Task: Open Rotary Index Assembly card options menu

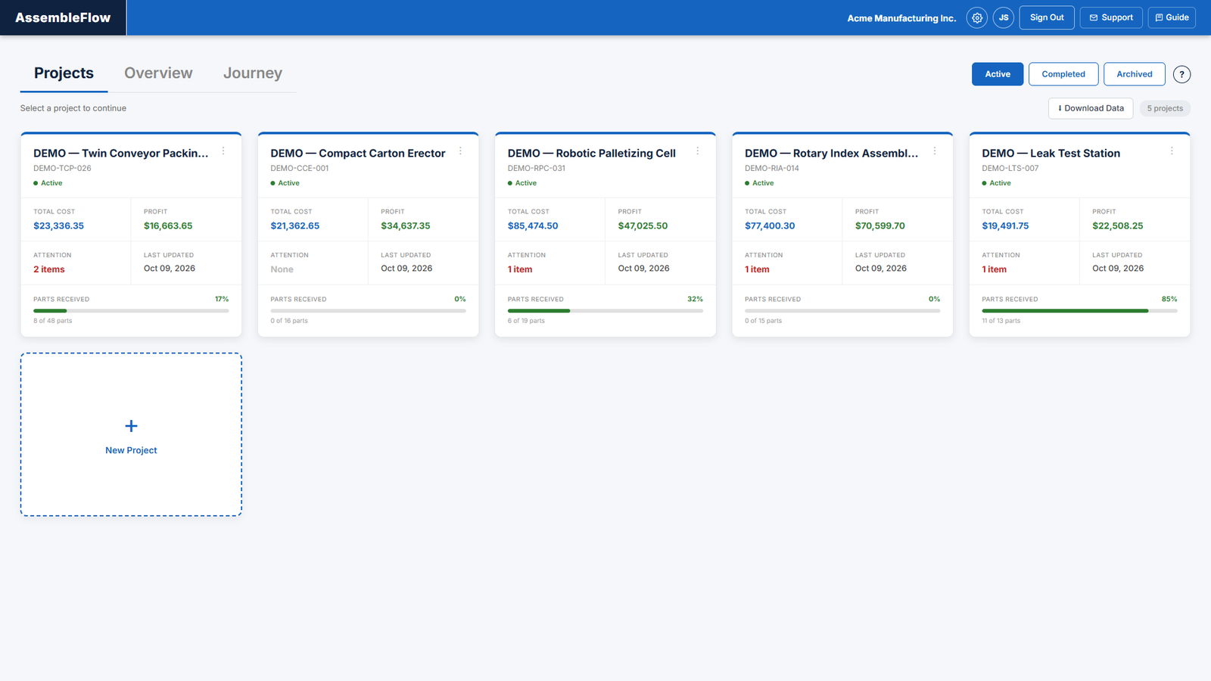Action: [x=935, y=151]
